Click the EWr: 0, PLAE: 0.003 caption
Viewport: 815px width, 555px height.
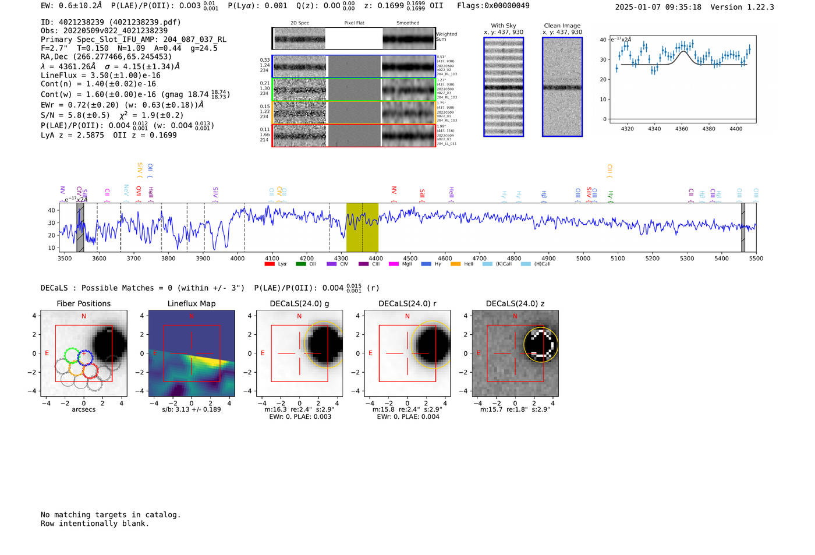point(300,417)
